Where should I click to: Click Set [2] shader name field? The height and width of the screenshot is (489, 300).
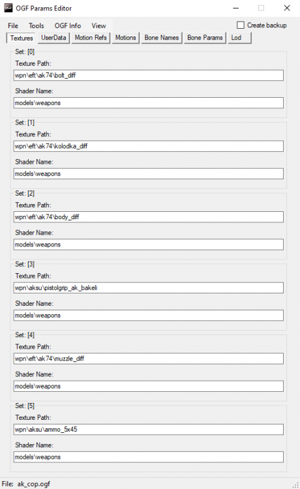(149, 244)
